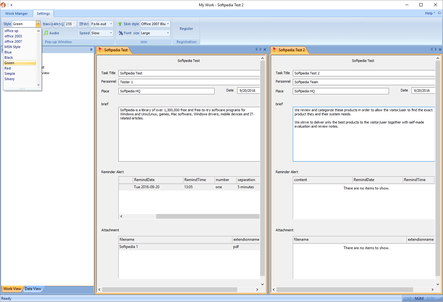Click Personnel field containing Tester 1
The image size is (443, 302).
coord(189,82)
